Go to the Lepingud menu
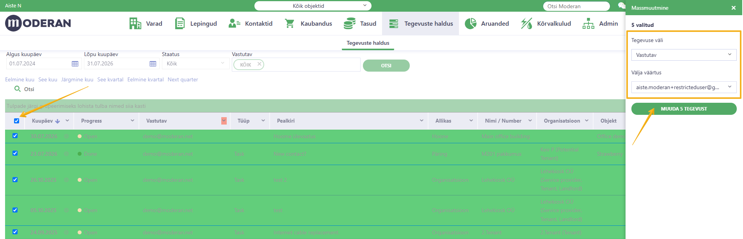The height and width of the screenshot is (239, 743). pos(204,24)
